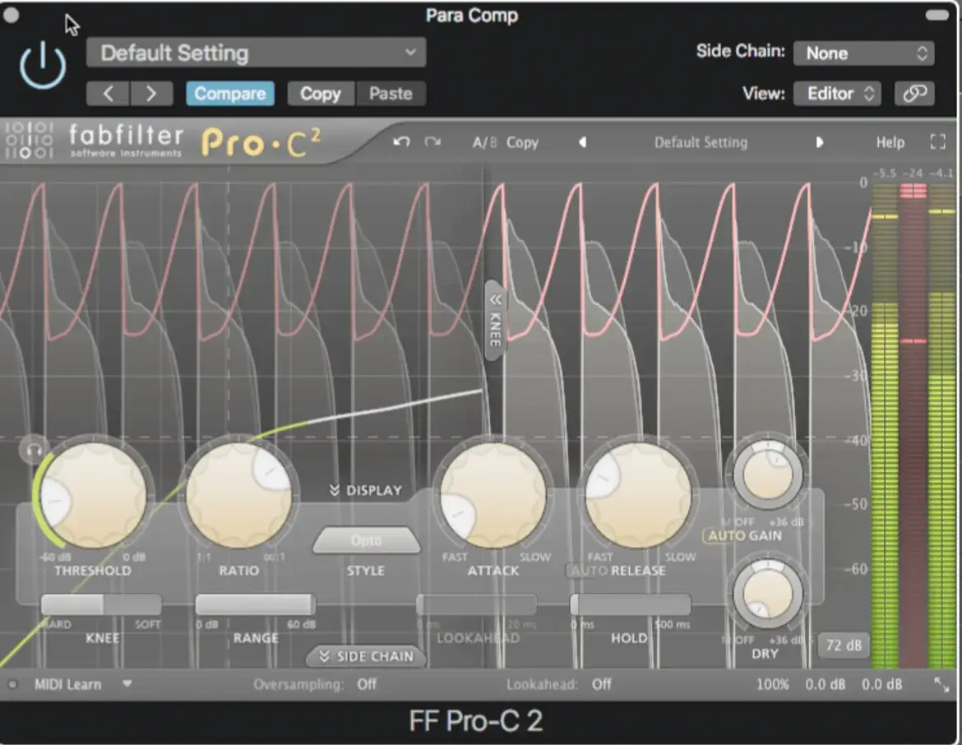The height and width of the screenshot is (745, 962).
Task: Collapse the Display section
Action: pyautogui.click(x=365, y=491)
